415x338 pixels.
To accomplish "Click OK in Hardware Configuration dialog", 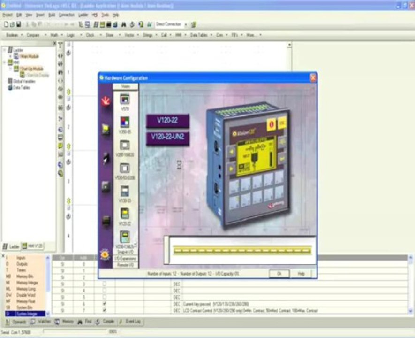I will (279, 274).
